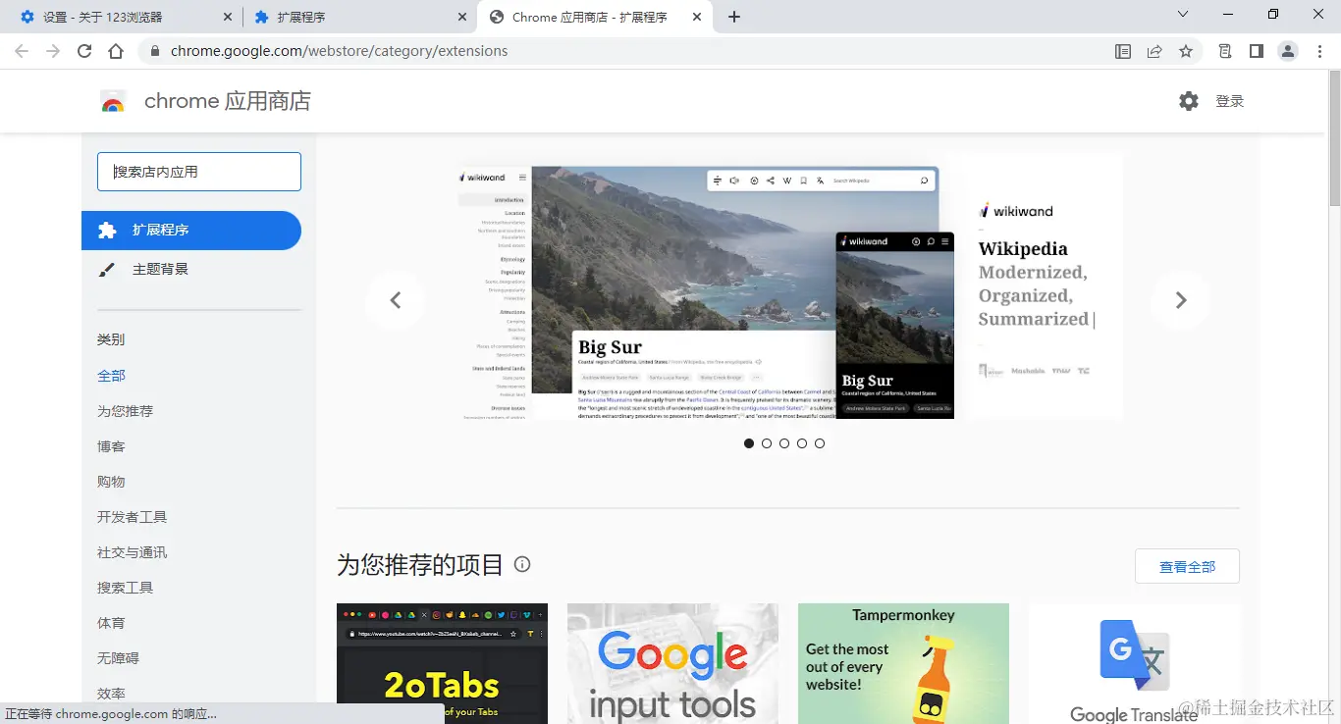Click 登录 to sign in
The width and height of the screenshot is (1341, 724).
(x=1230, y=101)
